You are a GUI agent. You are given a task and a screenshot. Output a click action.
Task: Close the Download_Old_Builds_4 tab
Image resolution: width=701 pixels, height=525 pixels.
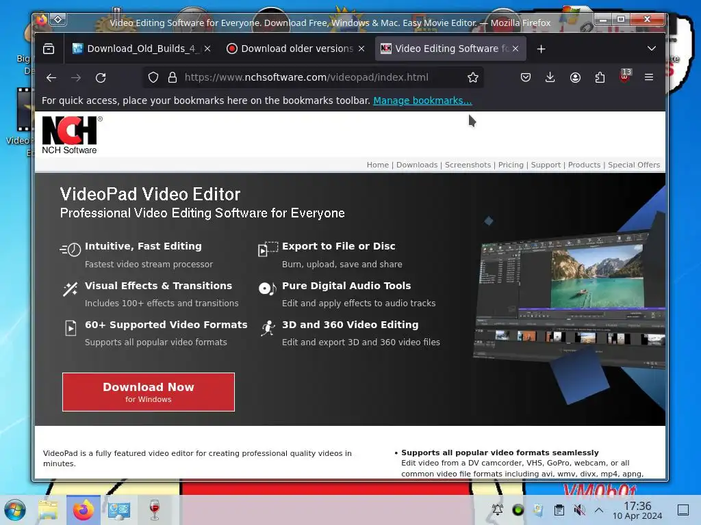(x=207, y=49)
